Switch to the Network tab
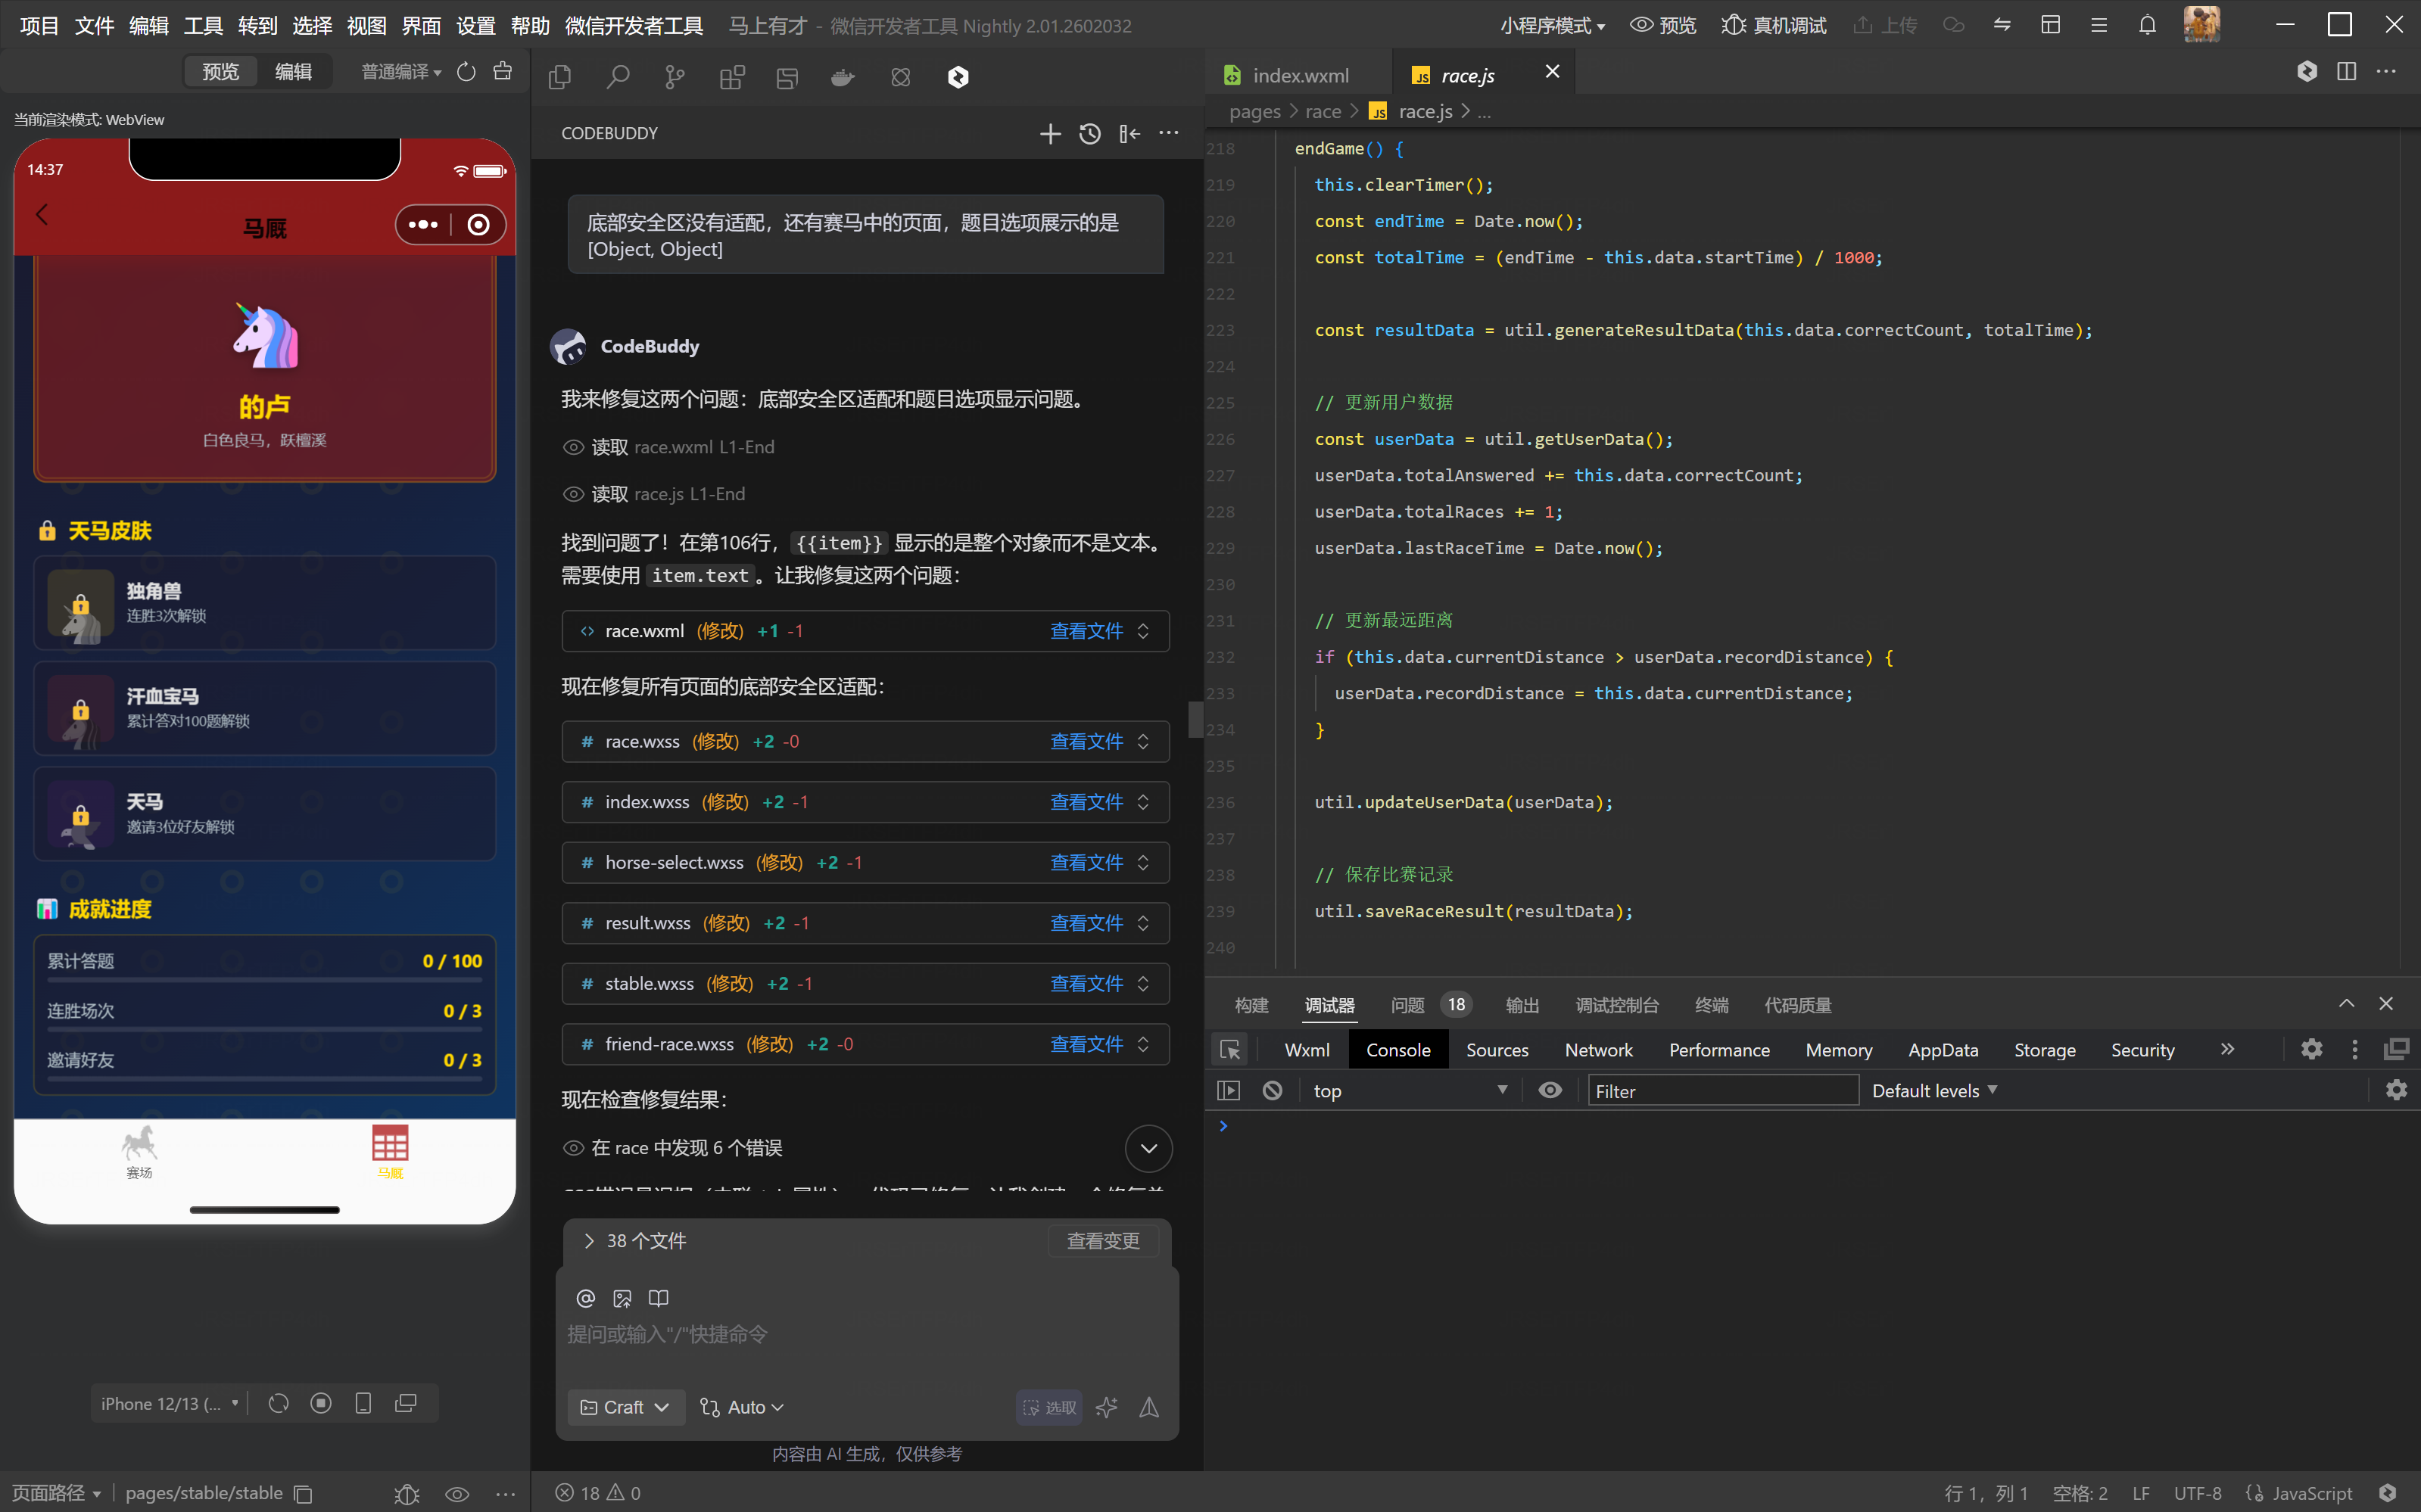Image resolution: width=2421 pixels, height=1512 pixels. [1597, 1049]
